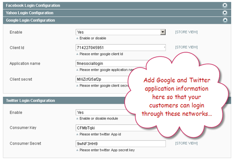This screenshot has width=235, height=167.
Task: Focus the Google Client secret field
Action: [x=102, y=79]
